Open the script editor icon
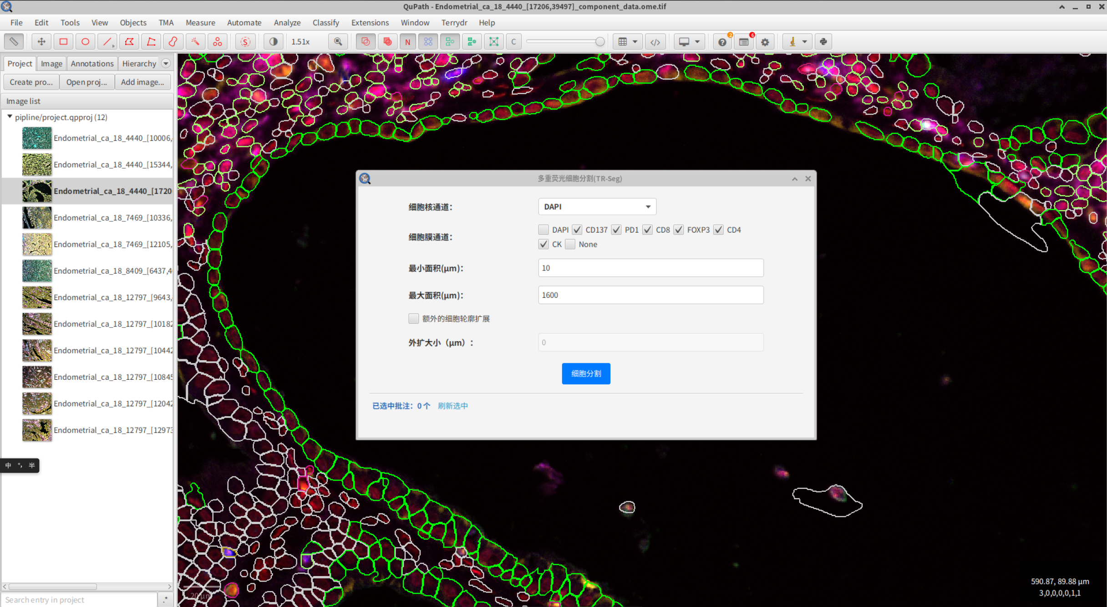The image size is (1107, 607). tap(655, 42)
